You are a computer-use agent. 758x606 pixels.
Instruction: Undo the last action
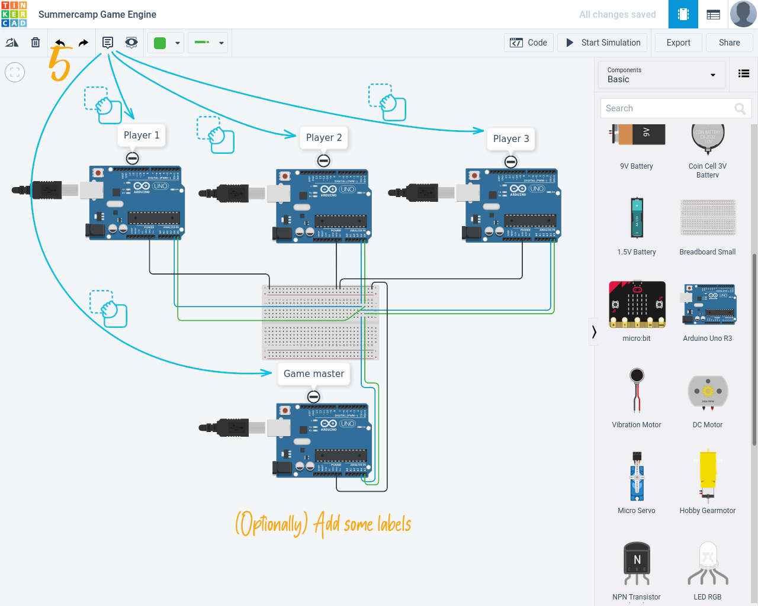[60, 43]
